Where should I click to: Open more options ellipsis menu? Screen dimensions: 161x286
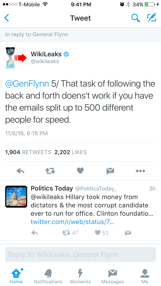[x=140, y=171]
